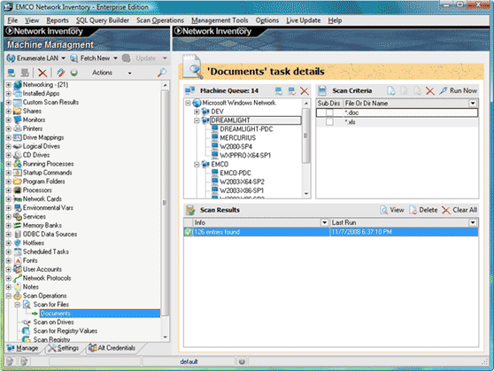Image resolution: width=494 pixels, height=371 pixels.
Task: Toggle Sub Dirs checkbox for *.xls
Action: point(329,121)
